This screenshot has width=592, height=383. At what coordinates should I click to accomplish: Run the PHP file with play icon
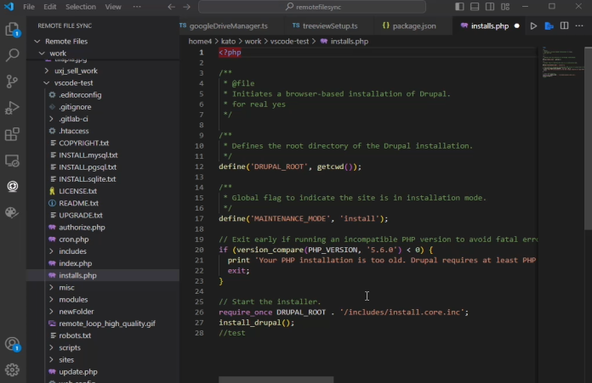[533, 26]
